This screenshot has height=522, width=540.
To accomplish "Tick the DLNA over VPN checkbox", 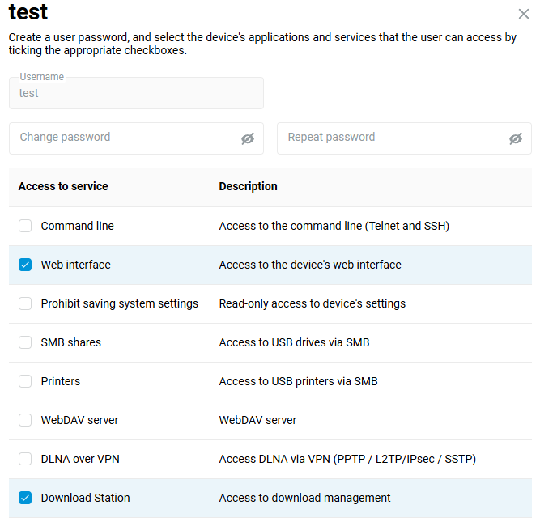I will coord(25,459).
